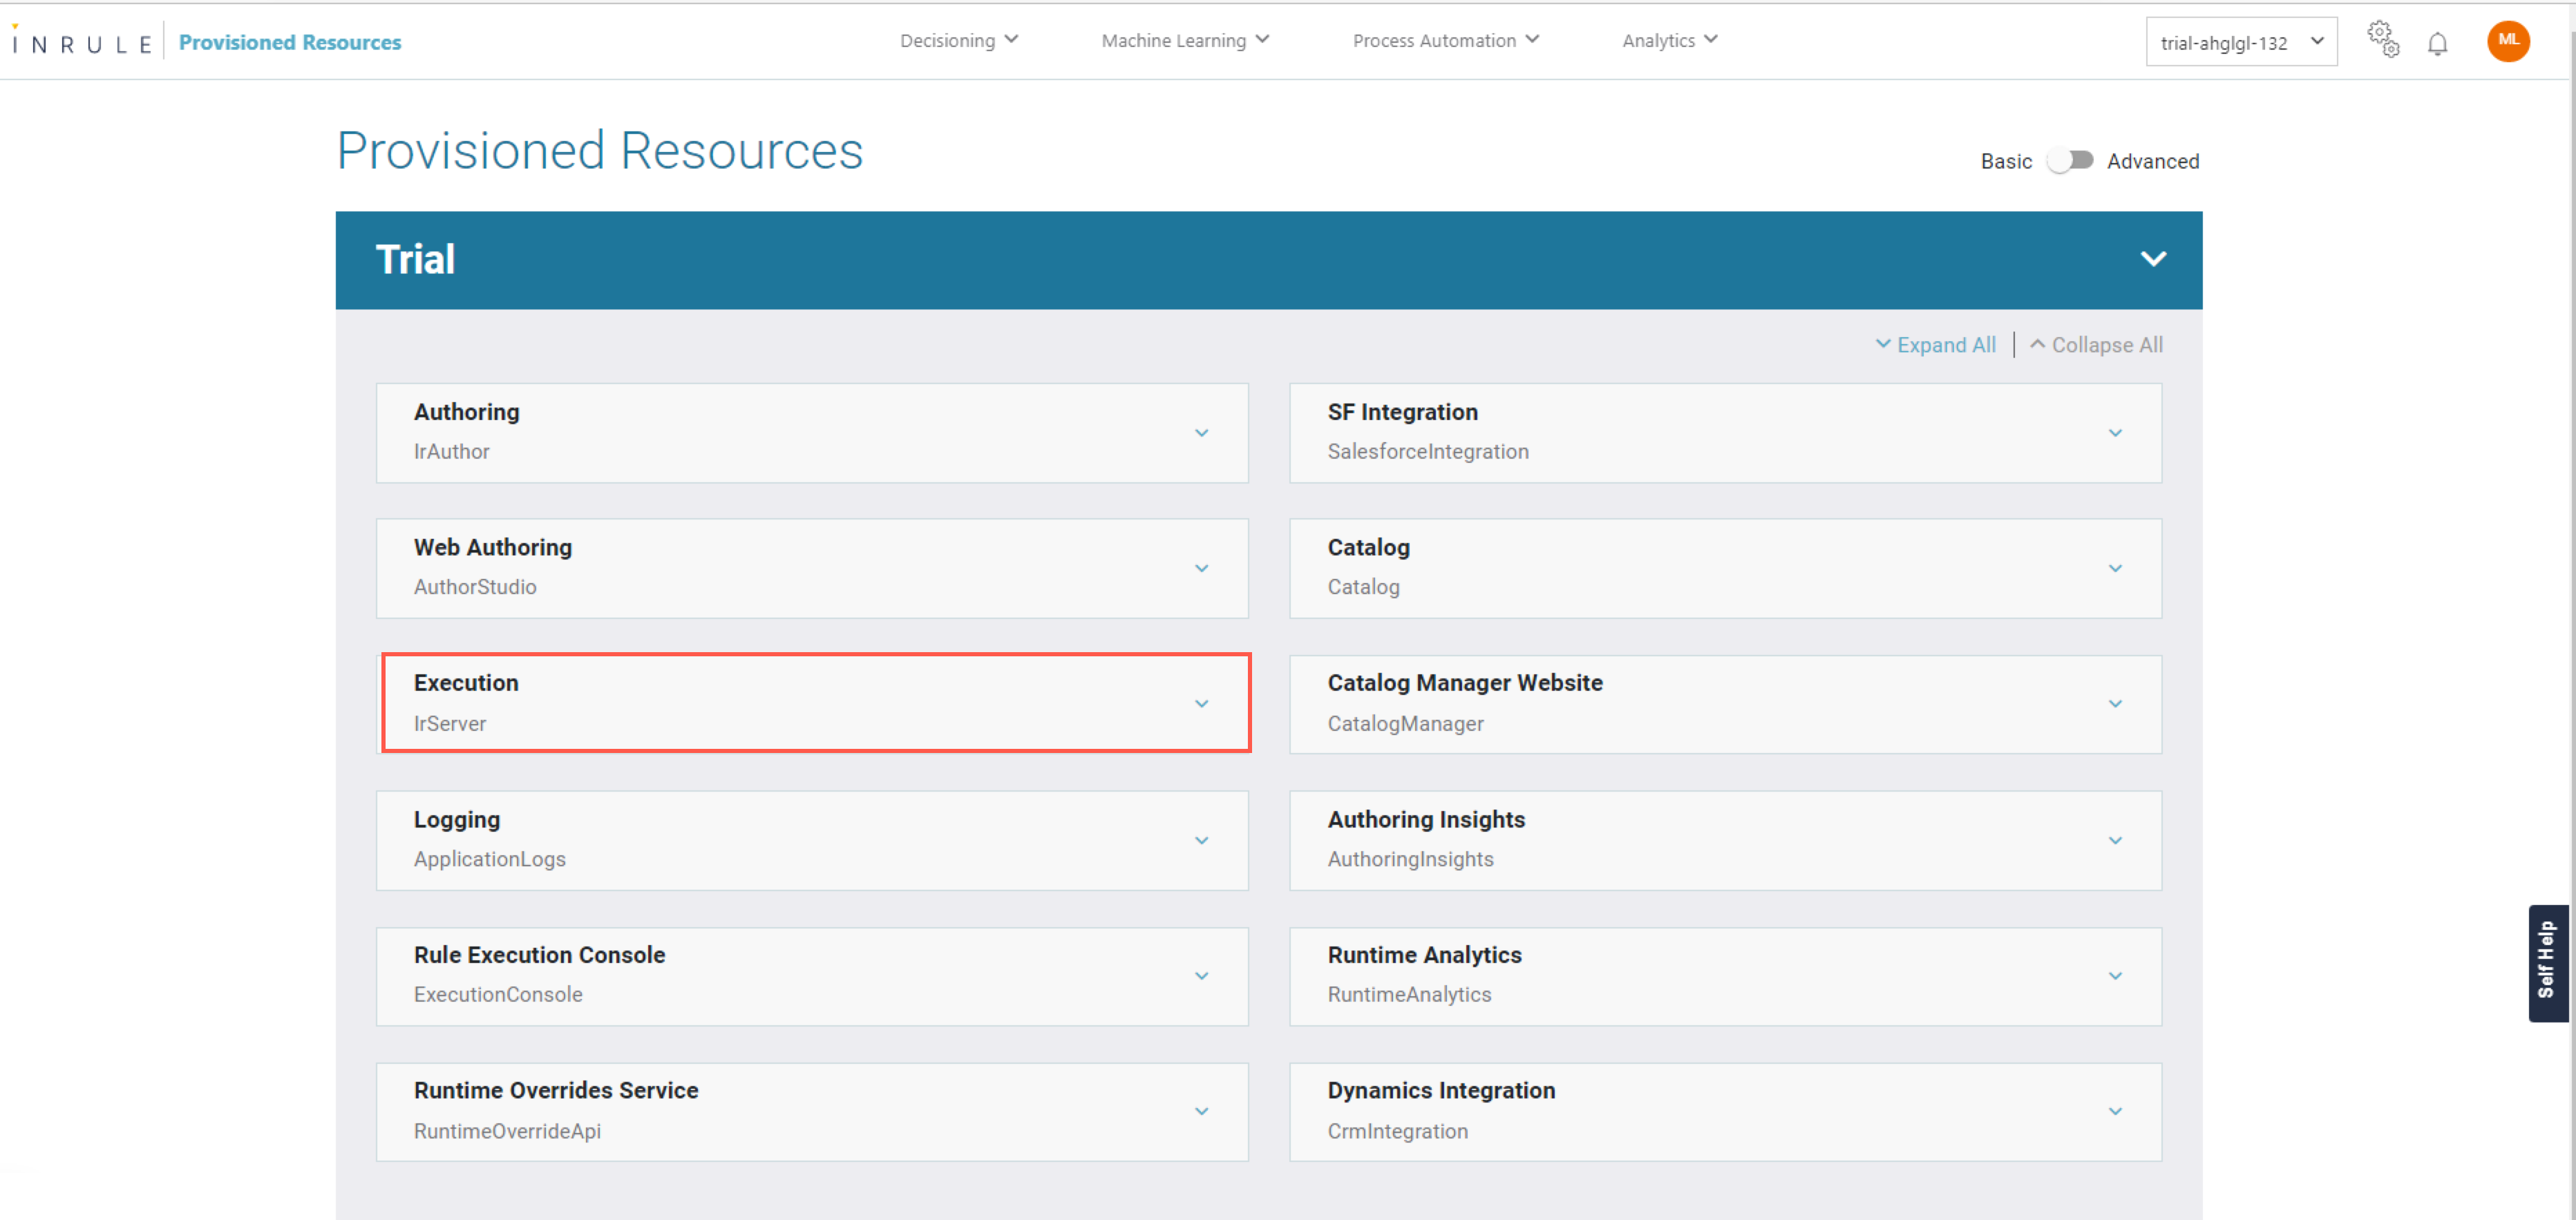Click the Collapse All link
The image size is (2576, 1220).
click(x=2096, y=345)
